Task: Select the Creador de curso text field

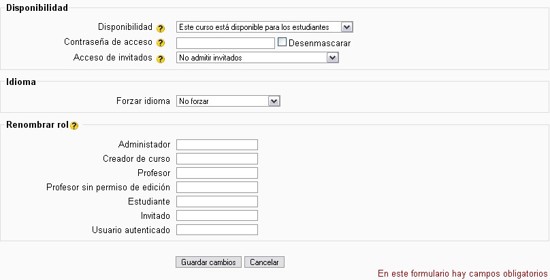Action: [x=216, y=158]
